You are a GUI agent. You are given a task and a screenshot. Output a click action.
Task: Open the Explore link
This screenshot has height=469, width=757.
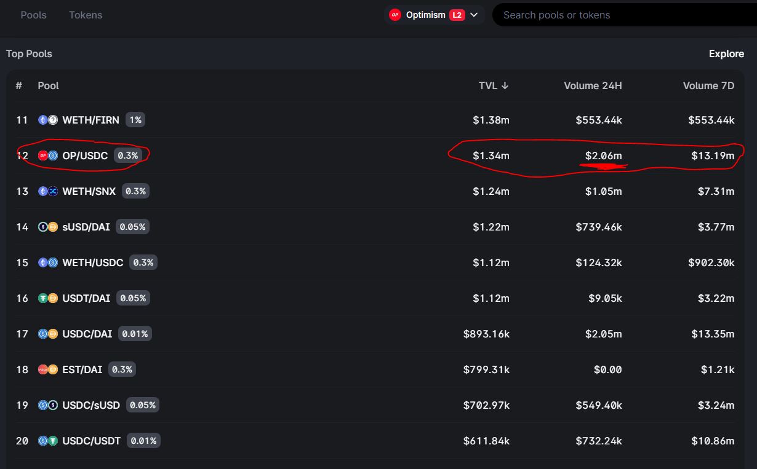click(726, 53)
